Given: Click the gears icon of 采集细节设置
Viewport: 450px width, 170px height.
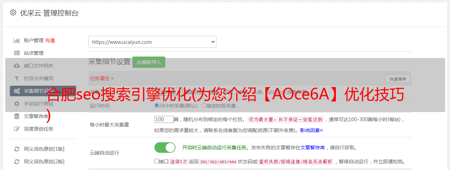Looking at the screenshot, I should click(x=16, y=91).
